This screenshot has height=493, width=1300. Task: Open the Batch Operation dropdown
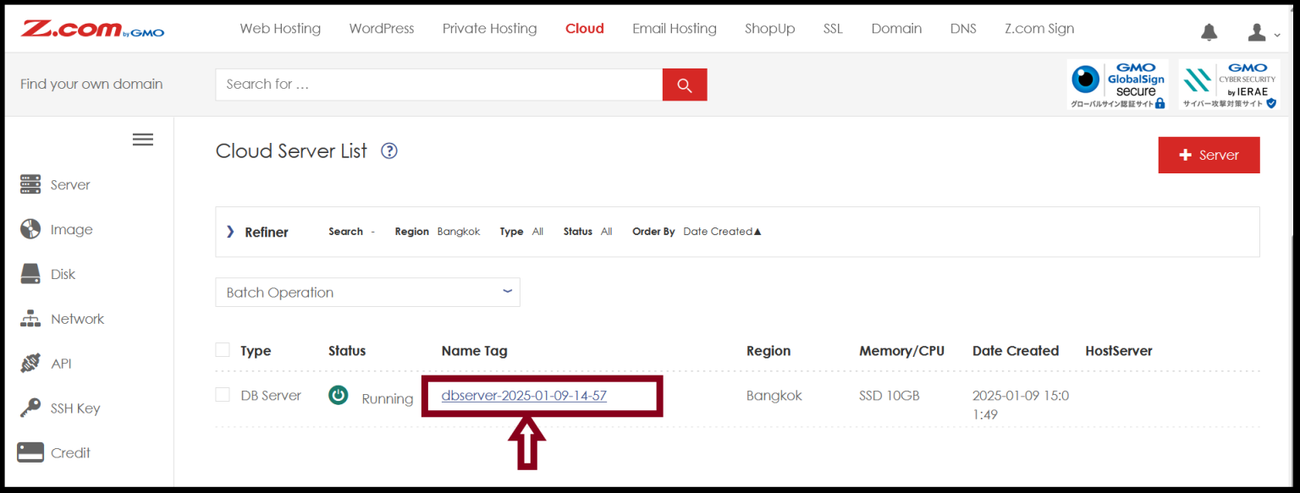(367, 292)
